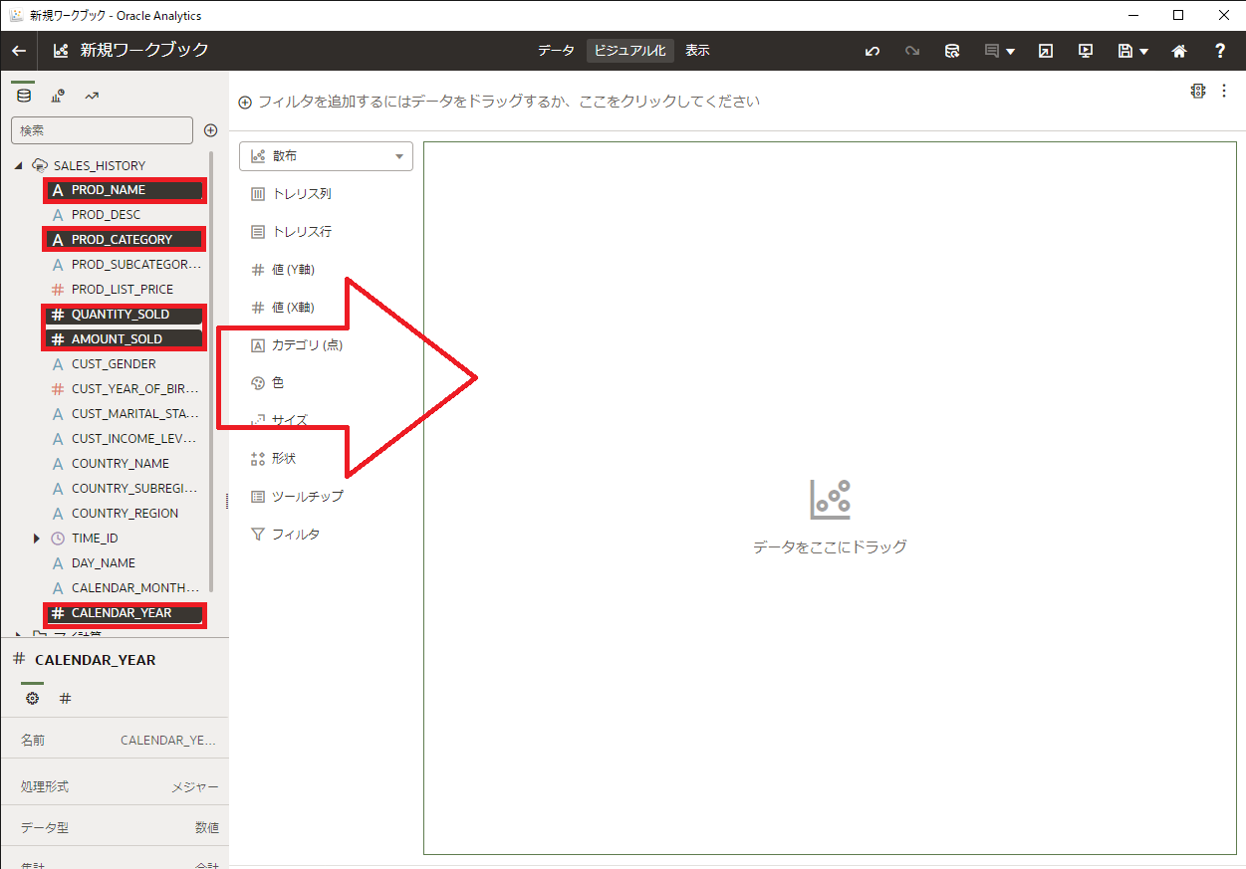This screenshot has height=869, width=1246.
Task: Start Present mode via the screen-play icon
Action: pos(1086,51)
